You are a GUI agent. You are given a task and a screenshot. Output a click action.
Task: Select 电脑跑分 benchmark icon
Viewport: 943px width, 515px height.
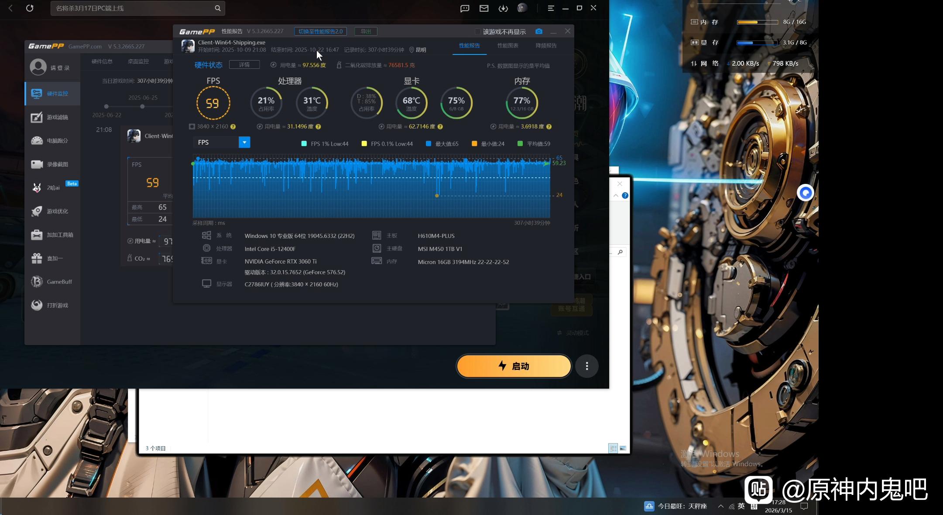37,141
